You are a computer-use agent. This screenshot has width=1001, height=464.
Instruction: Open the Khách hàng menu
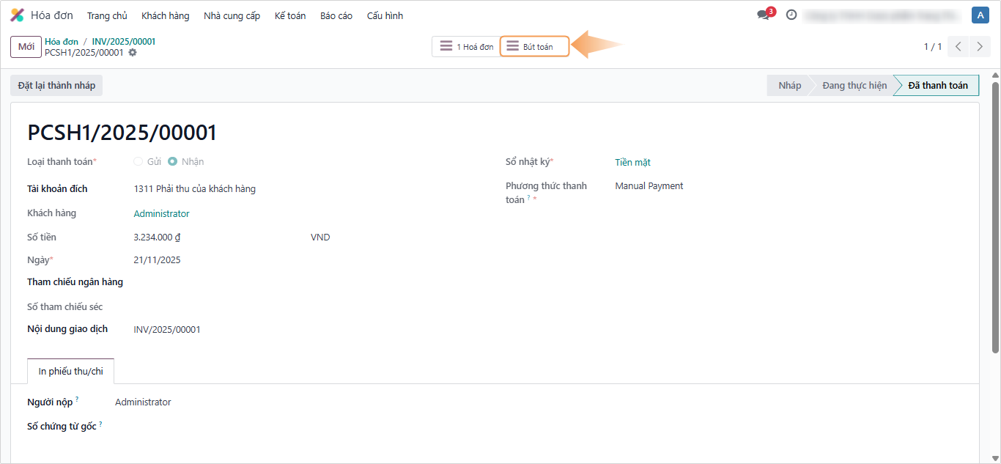(165, 15)
